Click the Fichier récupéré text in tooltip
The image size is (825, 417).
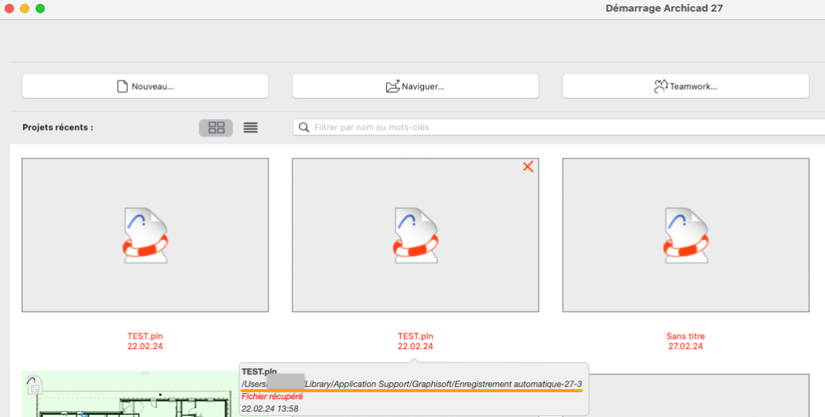pyautogui.click(x=272, y=396)
